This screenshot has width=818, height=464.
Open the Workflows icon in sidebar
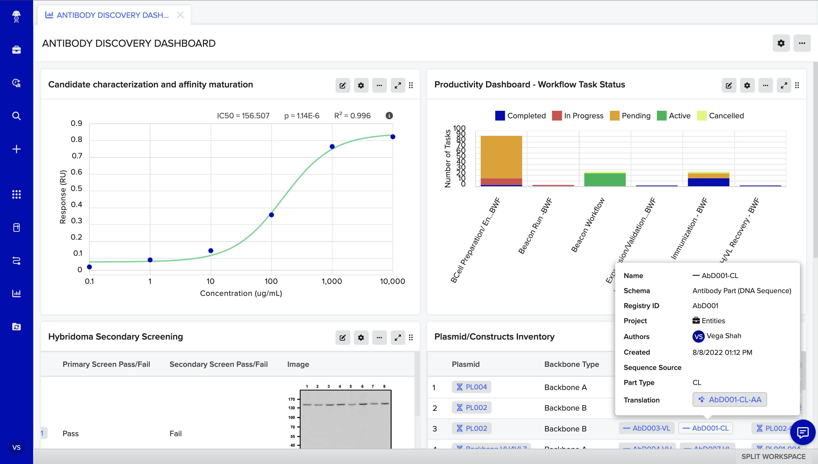point(16,261)
